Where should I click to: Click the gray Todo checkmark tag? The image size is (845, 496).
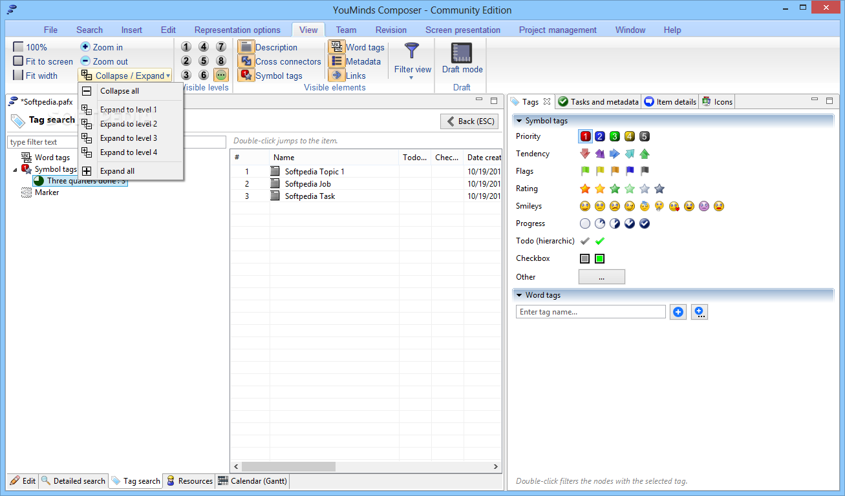click(585, 241)
